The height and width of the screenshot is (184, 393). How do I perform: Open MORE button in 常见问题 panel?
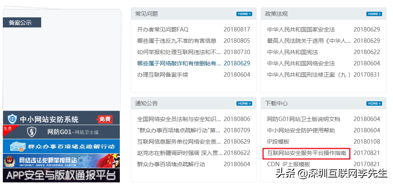coord(244,14)
